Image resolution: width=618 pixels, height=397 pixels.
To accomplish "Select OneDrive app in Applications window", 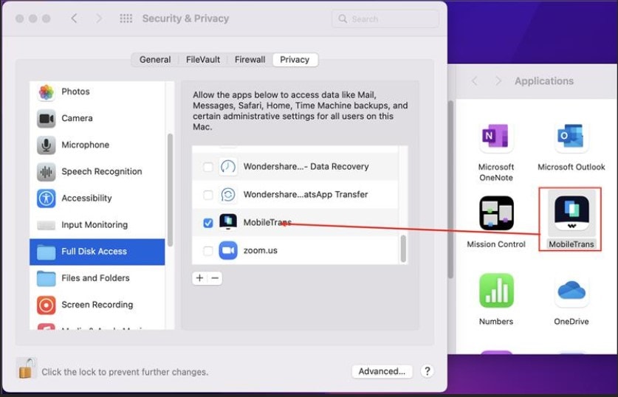I will tap(571, 300).
